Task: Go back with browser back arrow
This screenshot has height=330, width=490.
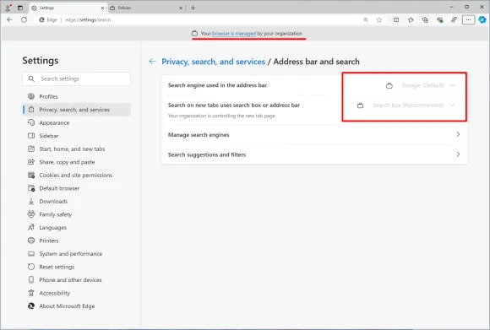Action: tap(9, 19)
